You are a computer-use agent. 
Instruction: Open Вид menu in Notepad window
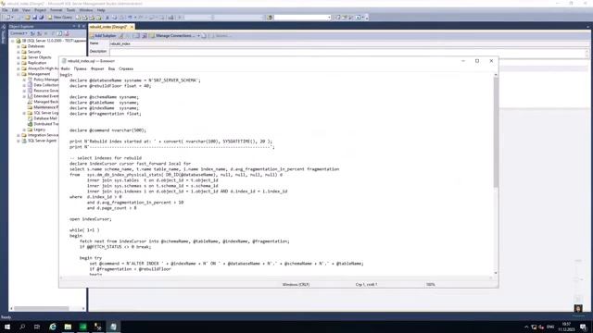click(x=111, y=69)
